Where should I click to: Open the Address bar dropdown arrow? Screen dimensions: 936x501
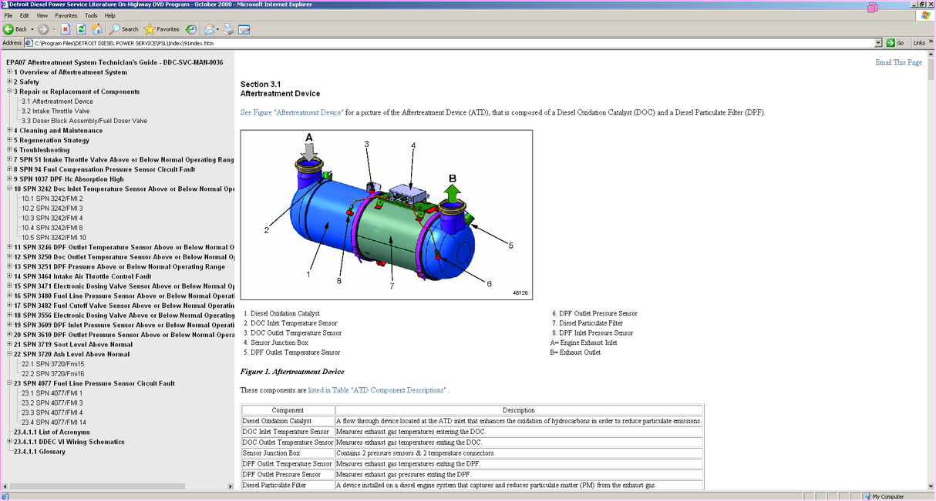pos(879,42)
